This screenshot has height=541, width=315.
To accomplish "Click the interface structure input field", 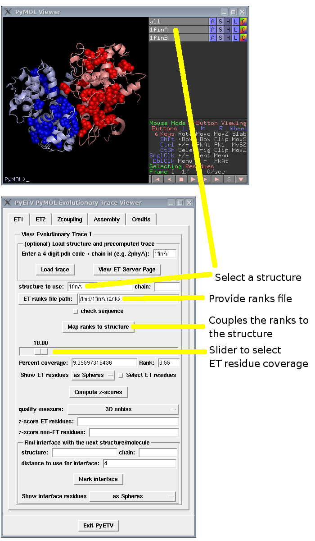I will (85, 453).
